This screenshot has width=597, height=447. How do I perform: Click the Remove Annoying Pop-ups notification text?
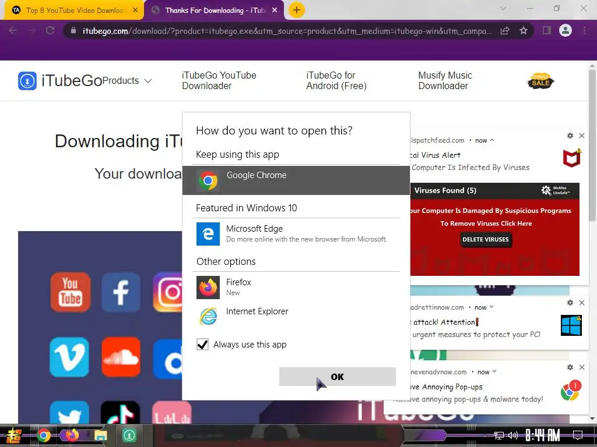point(446,387)
